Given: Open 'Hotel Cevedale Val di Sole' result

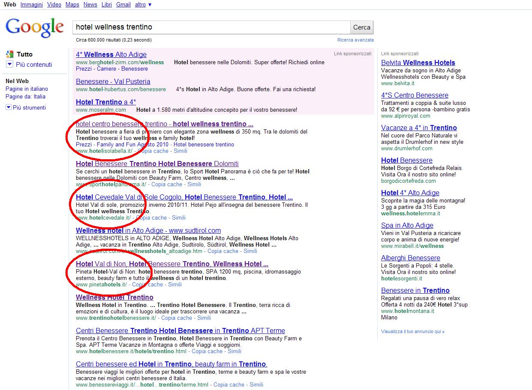Looking at the screenshot, I should tap(184, 197).
